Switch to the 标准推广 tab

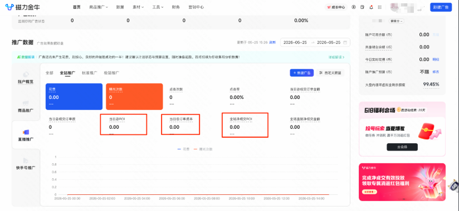[x=89, y=73]
